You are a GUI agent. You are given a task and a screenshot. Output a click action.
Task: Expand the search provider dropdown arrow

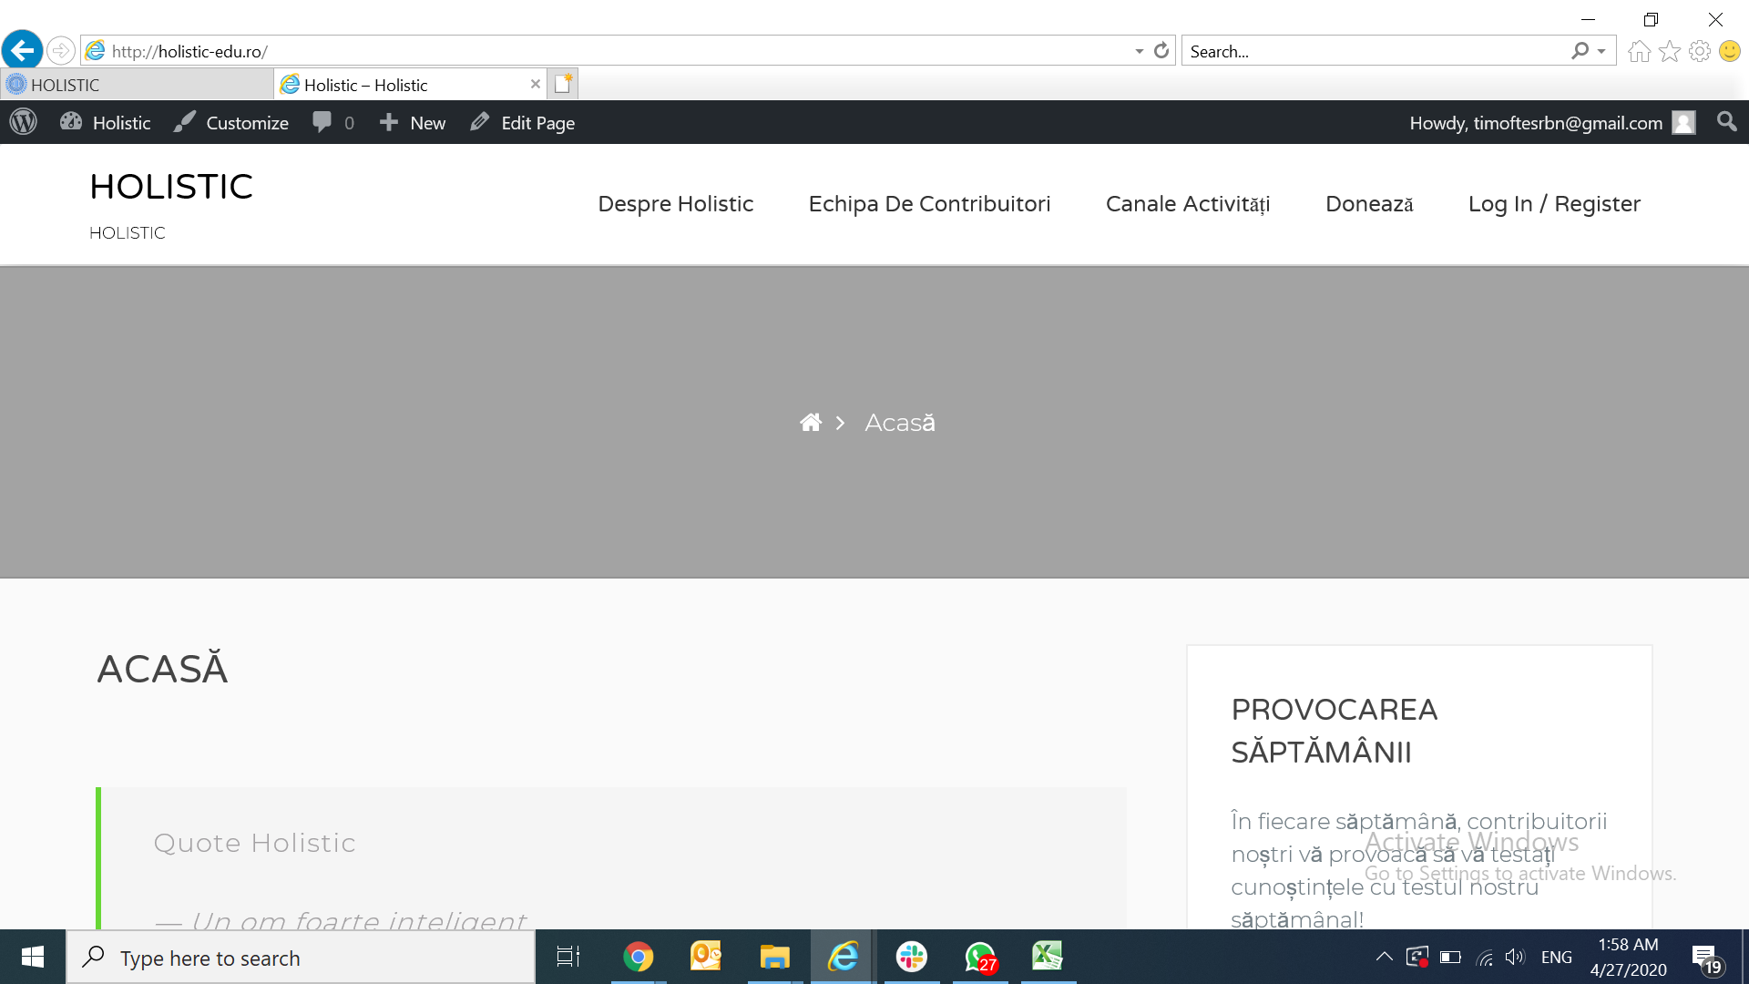pos(1601,51)
